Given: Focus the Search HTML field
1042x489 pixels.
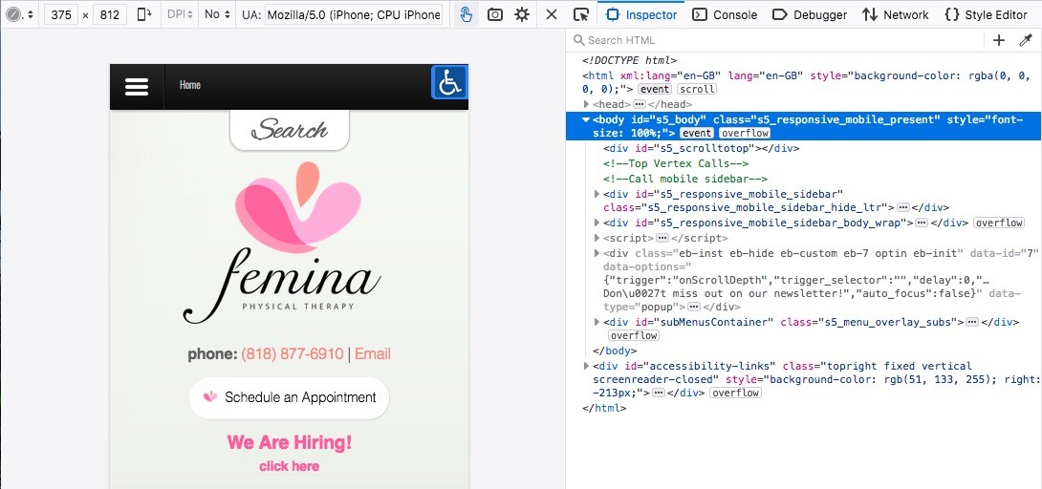Looking at the screenshot, I should coord(774,40).
